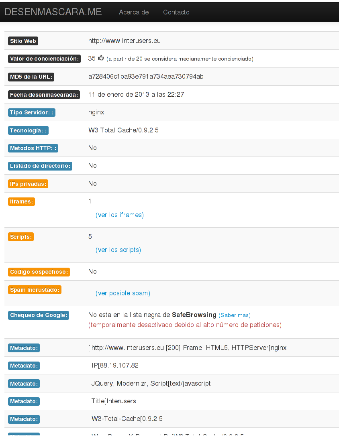Click the Fecha desenmascarada badge
The height and width of the screenshot is (439, 339).
[x=44, y=95]
